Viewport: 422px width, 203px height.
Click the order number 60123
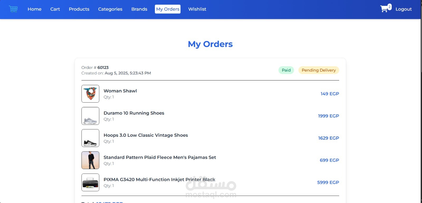pyautogui.click(x=103, y=68)
